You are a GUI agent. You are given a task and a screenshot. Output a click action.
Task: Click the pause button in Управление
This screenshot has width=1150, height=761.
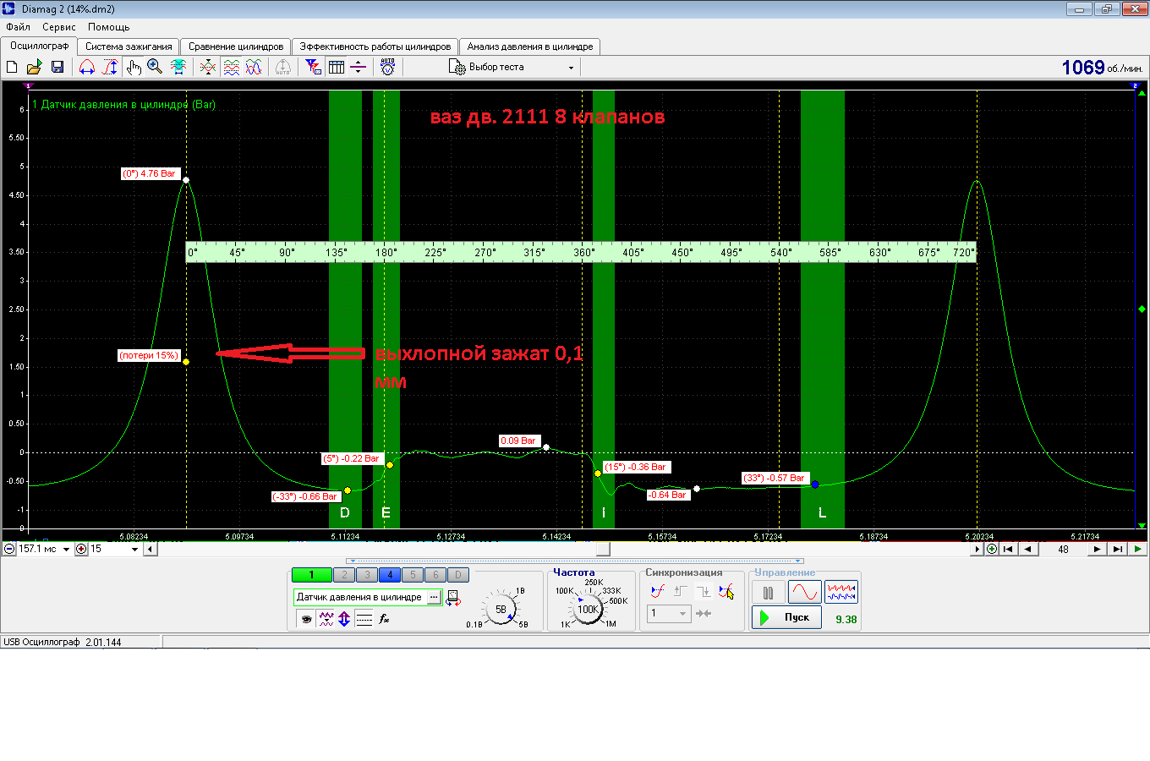[x=768, y=593]
